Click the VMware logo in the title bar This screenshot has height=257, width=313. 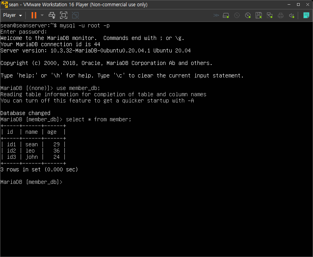(5, 4)
